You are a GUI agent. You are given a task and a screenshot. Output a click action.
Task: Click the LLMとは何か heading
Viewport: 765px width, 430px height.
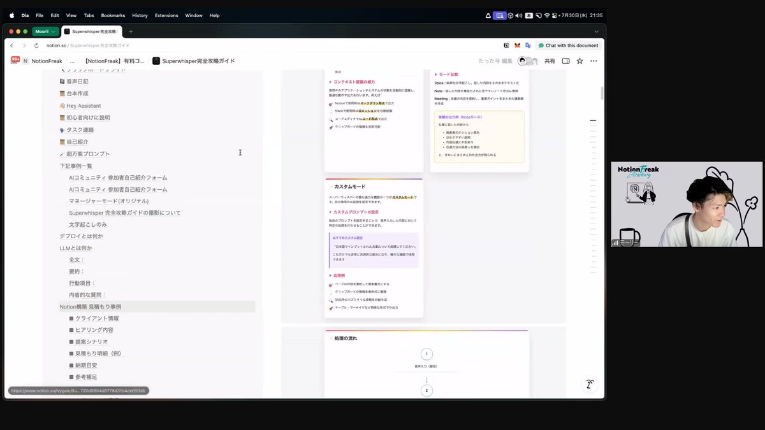[x=76, y=248]
